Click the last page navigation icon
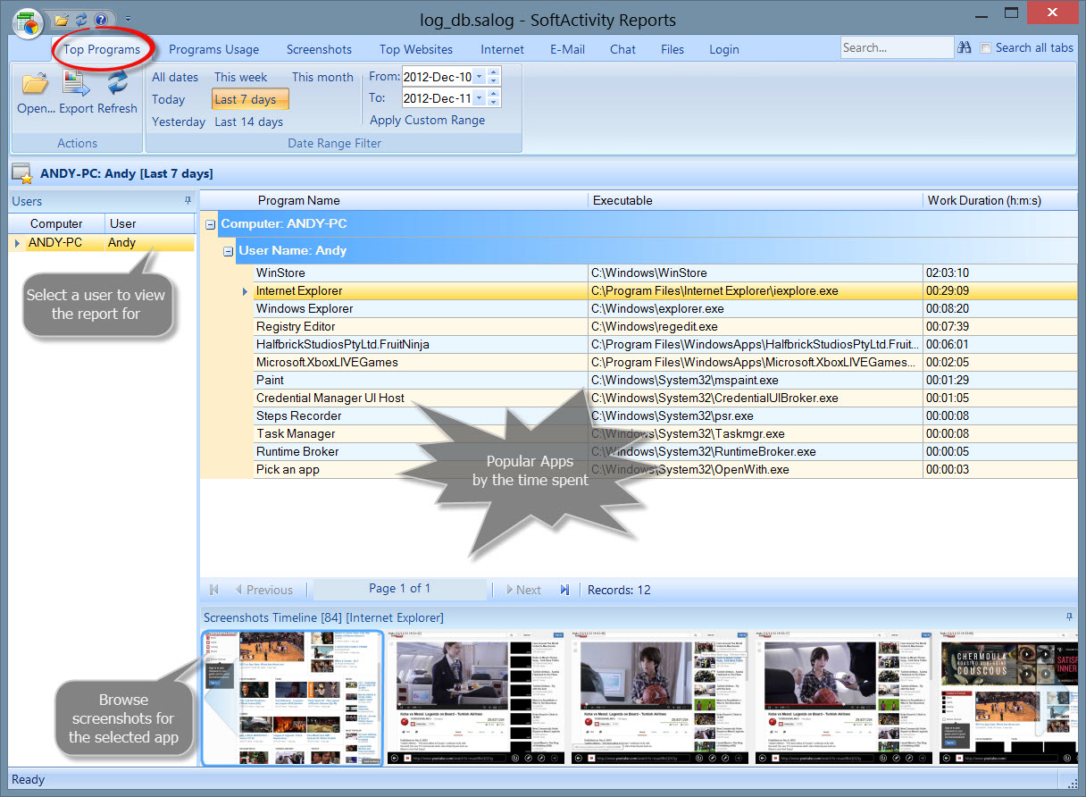This screenshot has height=797, width=1086. coord(564,590)
